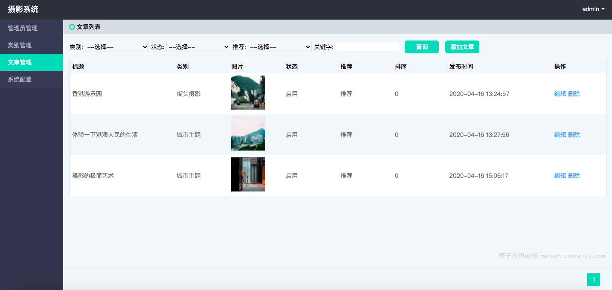
Task: Expand the 推荐 filter dropdown
Action: (x=279, y=47)
